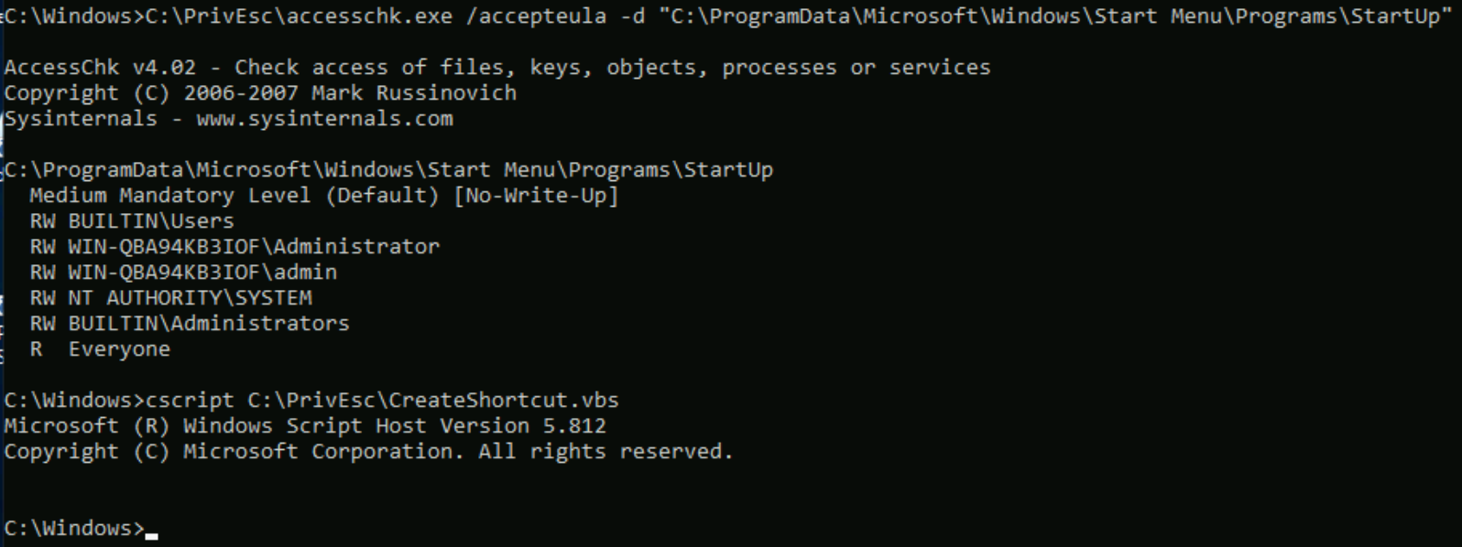Screen dimensions: 1462x547
Task: Click the Windows Script Host Version line
Action: (x=305, y=426)
